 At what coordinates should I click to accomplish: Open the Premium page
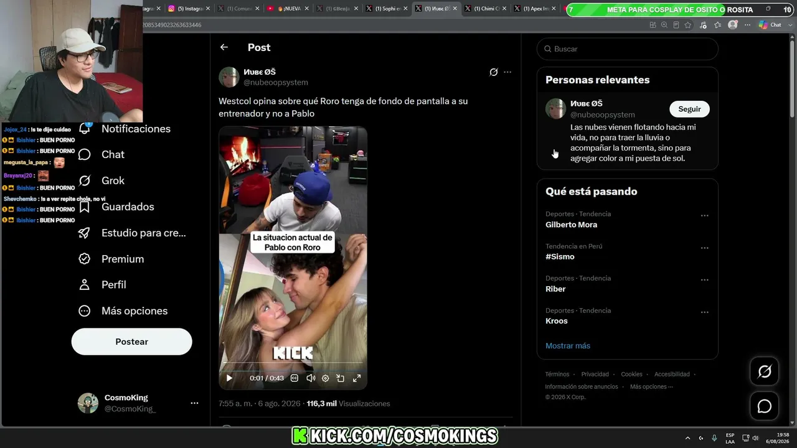point(111,259)
